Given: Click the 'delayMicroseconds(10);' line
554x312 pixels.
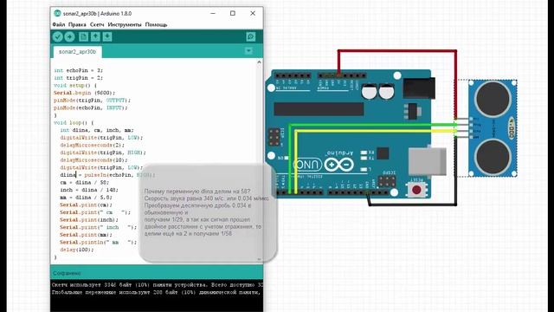Looking at the screenshot, I should pyautogui.click(x=94, y=159).
